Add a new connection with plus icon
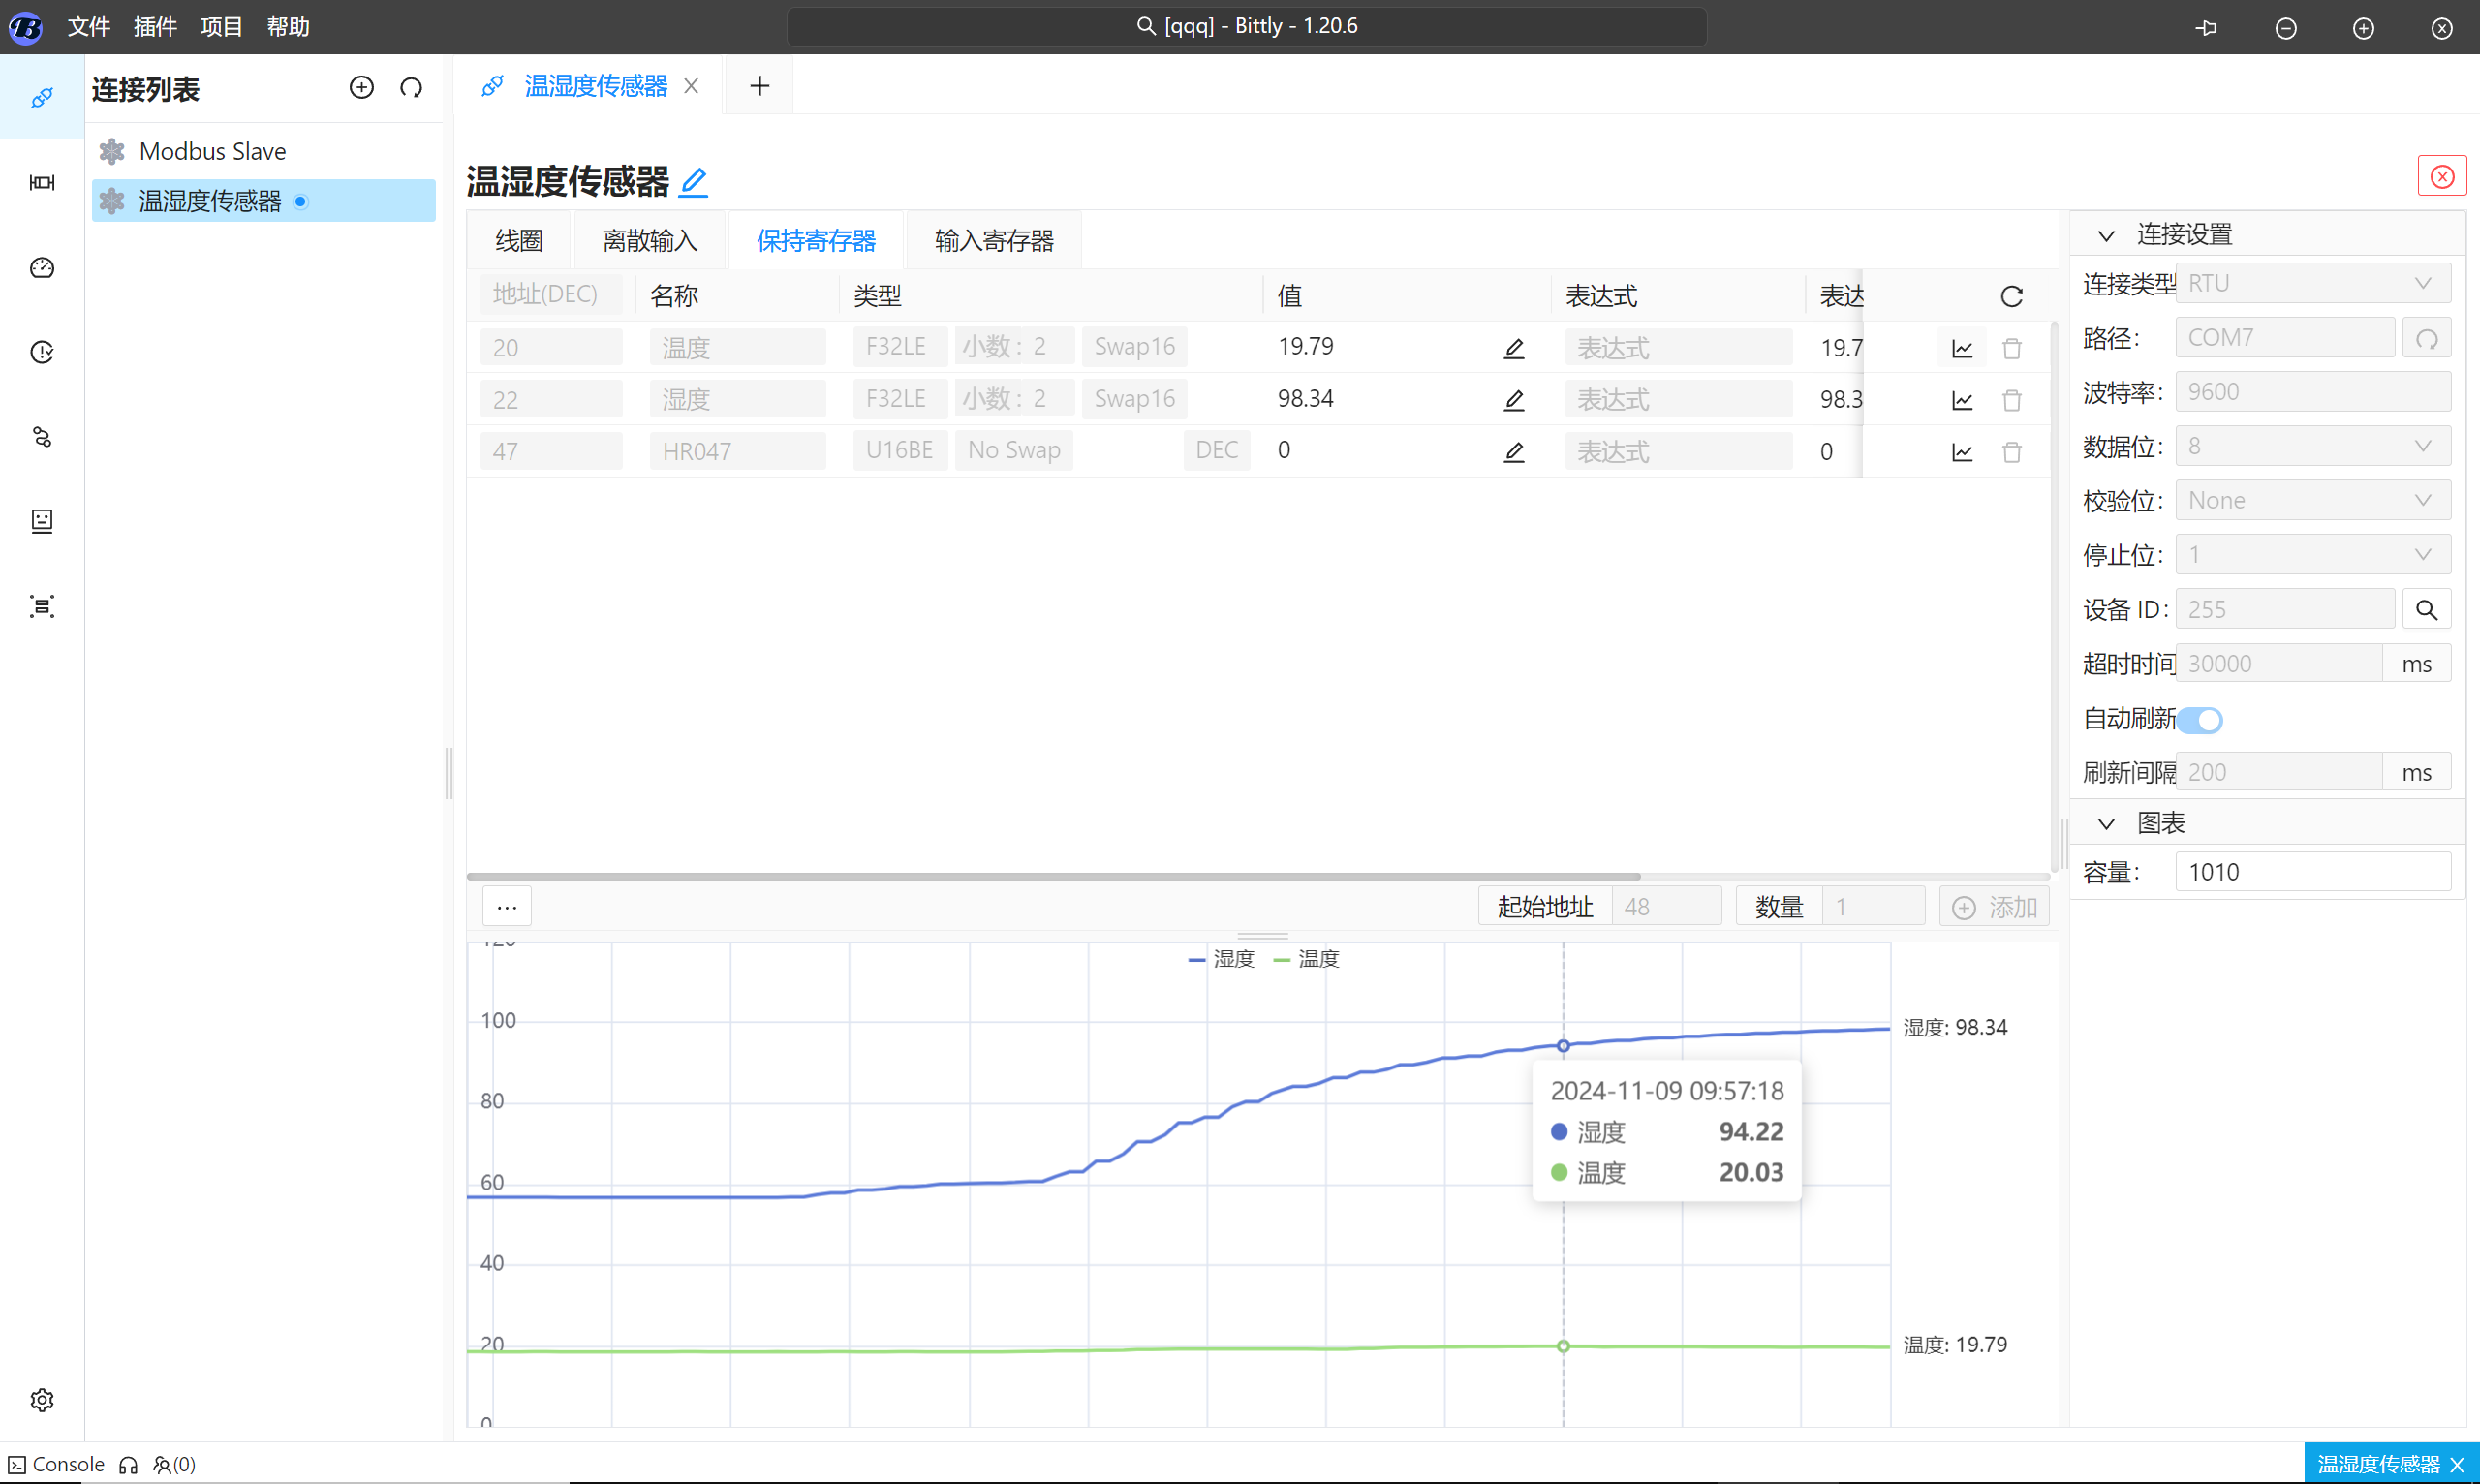 click(x=362, y=88)
